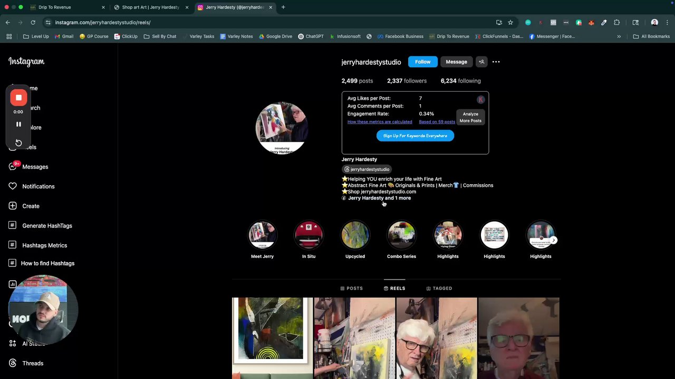Screen dimensions: 675x379
Task: Click Sign Up For Keywords Everywhere
Action: 415,136
